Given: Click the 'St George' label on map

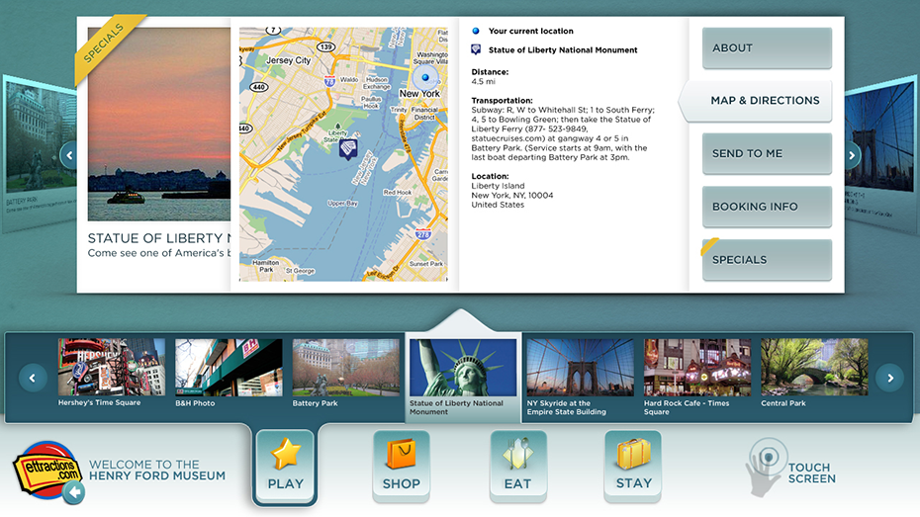Looking at the screenshot, I should coord(300,271).
